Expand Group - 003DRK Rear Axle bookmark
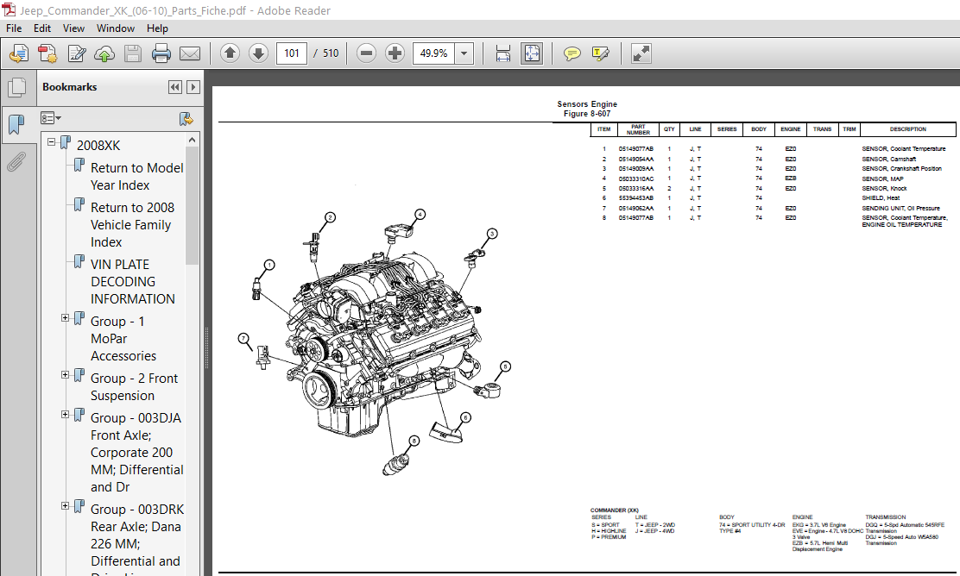960x576 pixels. pyautogui.click(x=65, y=505)
